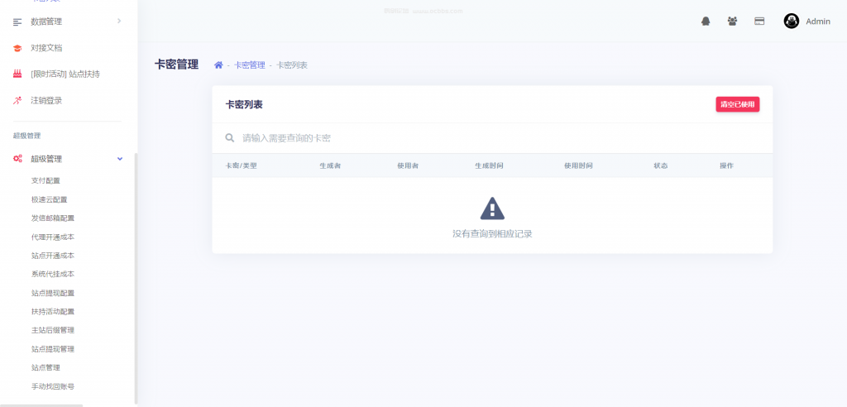This screenshot has width=847, height=407.
Task: Click the 对接文档 graduation cap icon
Action: 18,48
